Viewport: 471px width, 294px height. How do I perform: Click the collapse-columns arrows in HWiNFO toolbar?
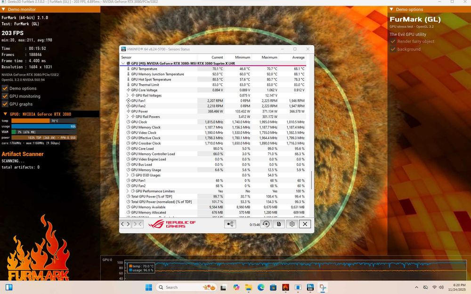click(x=138, y=224)
